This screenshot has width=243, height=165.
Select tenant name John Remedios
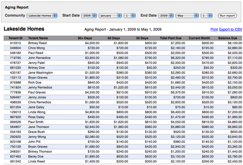(x=40, y=58)
